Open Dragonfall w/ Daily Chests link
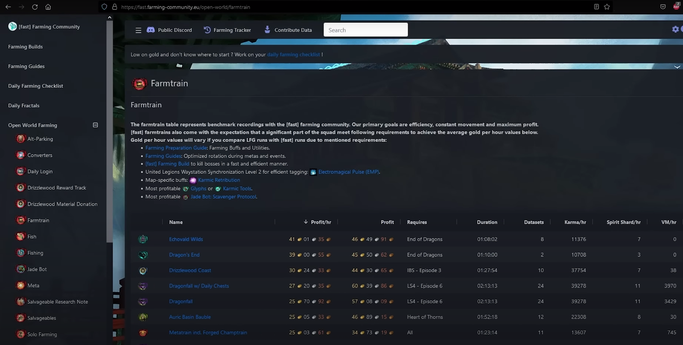 (x=199, y=286)
